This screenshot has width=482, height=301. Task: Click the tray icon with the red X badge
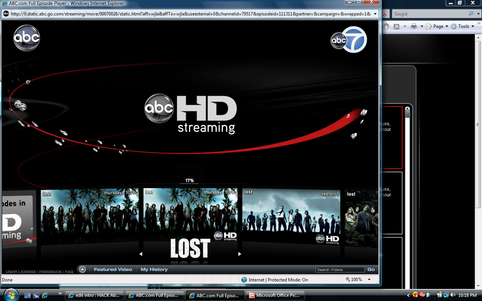[x=415, y=295]
